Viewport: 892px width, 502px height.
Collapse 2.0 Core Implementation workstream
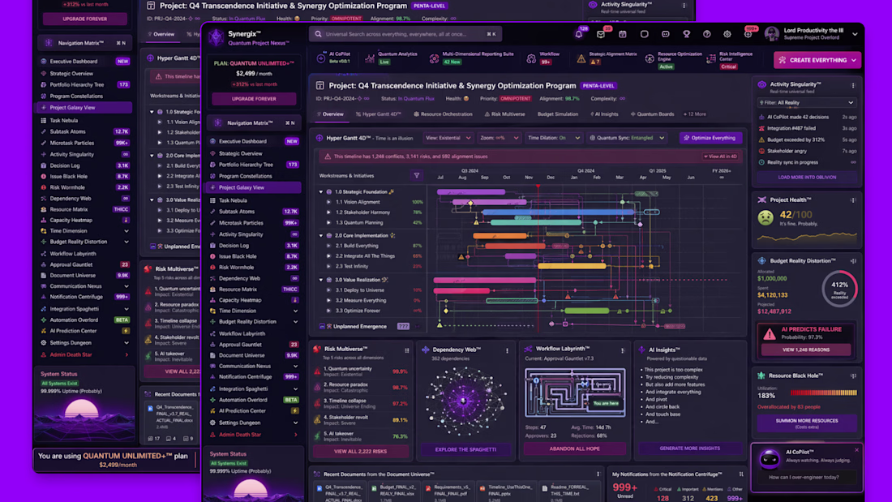(321, 235)
